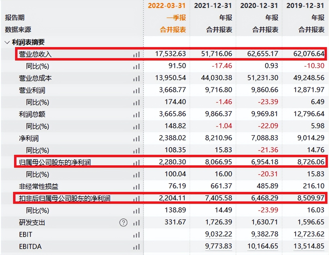
Task: Open chart icon for EBIT row
Action: 136,235
